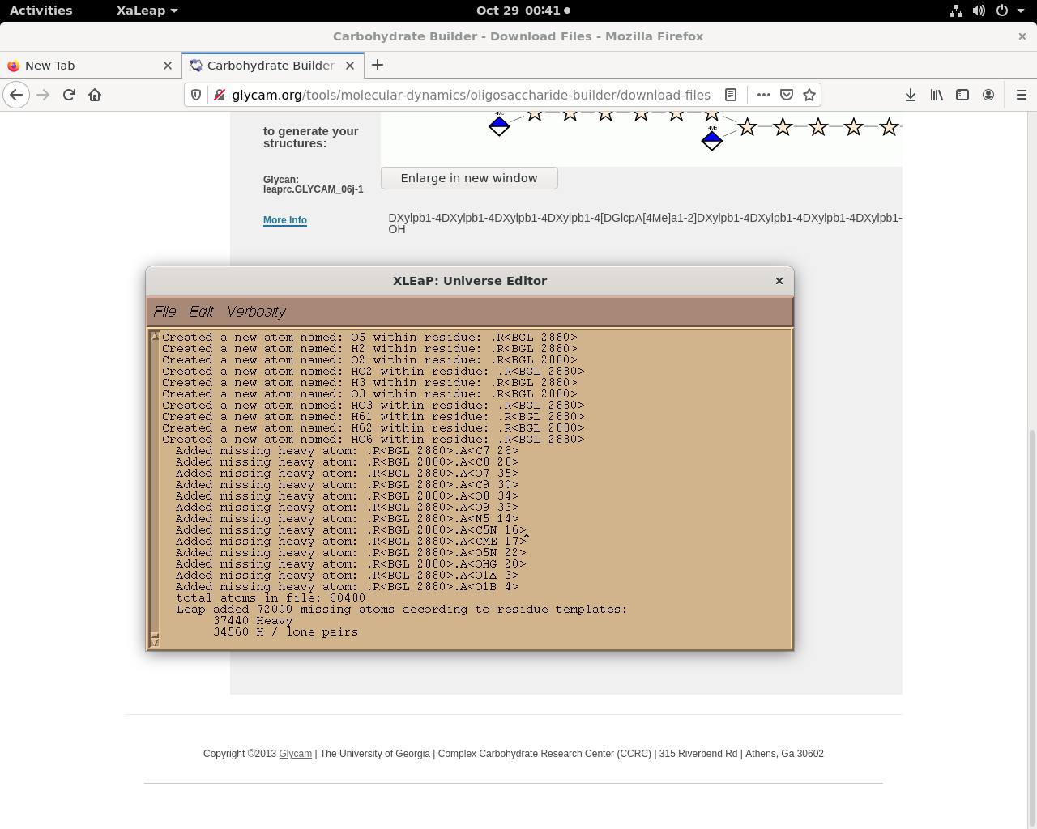
Task: Click the Firefox reload page icon
Action: (x=69, y=95)
